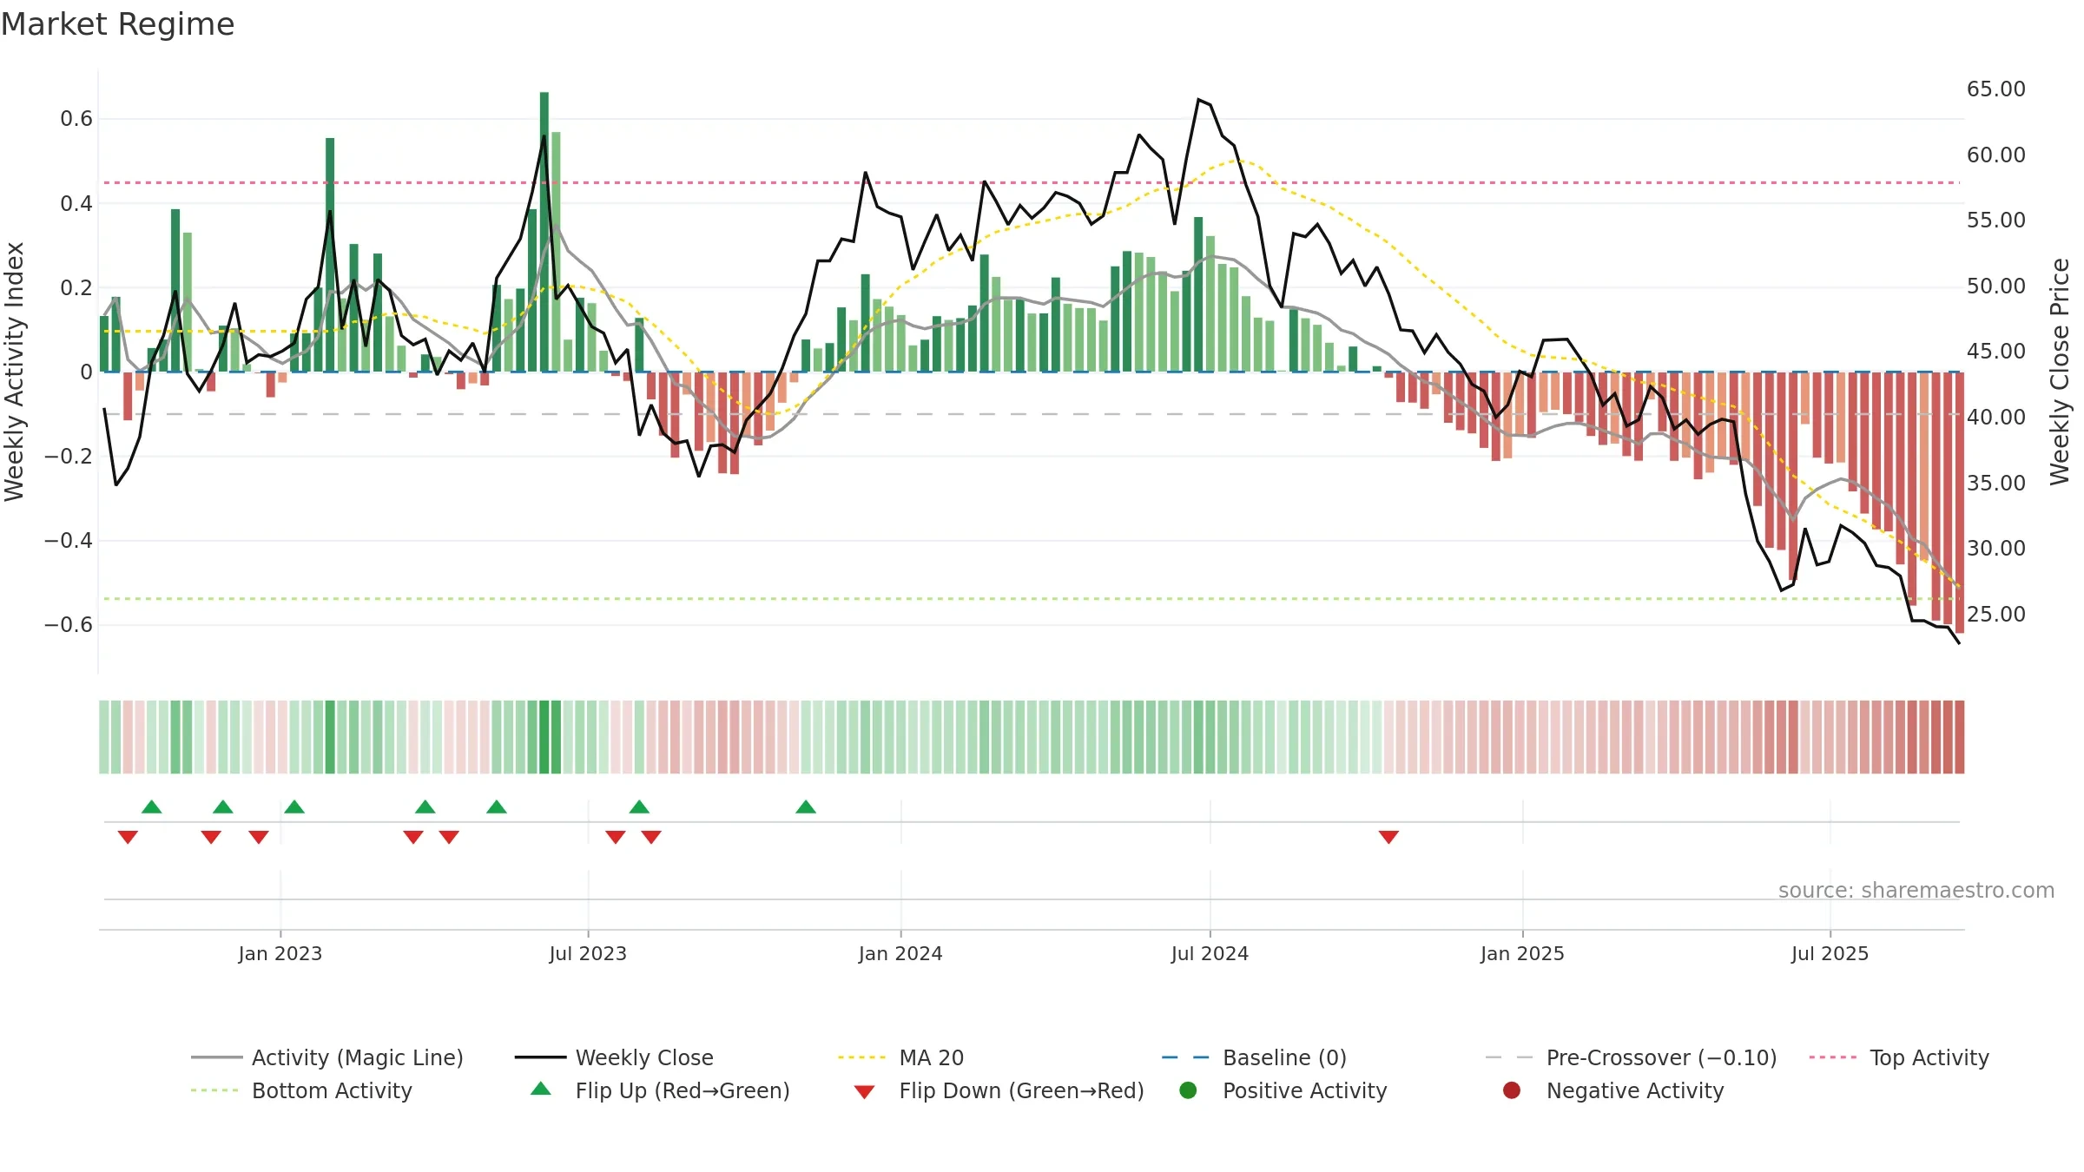Click the 0 activity axis label

[86, 372]
